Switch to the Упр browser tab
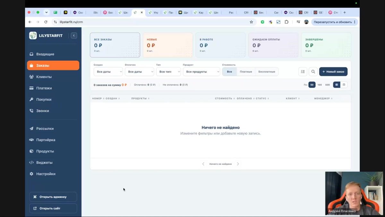 coord(154,13)
